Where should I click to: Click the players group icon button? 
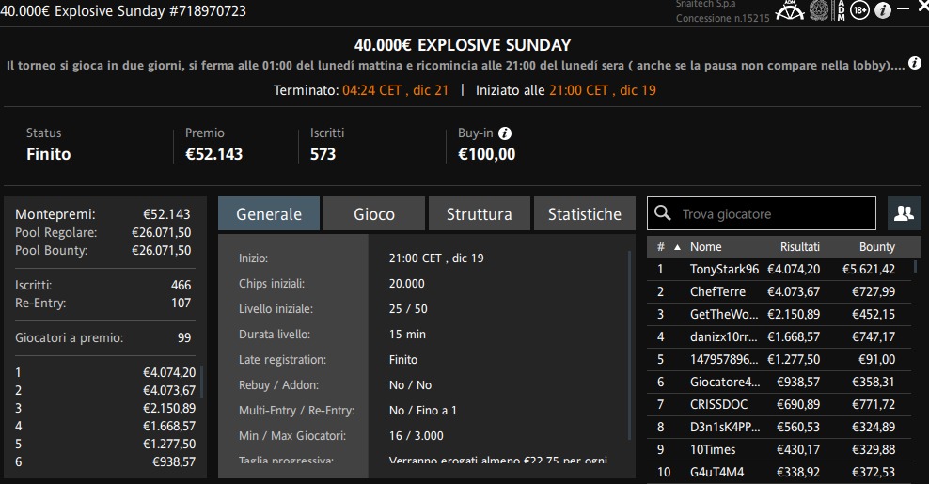(x=905, y=213)
